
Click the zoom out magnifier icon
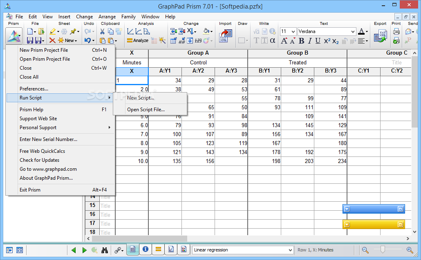[365, 250]
